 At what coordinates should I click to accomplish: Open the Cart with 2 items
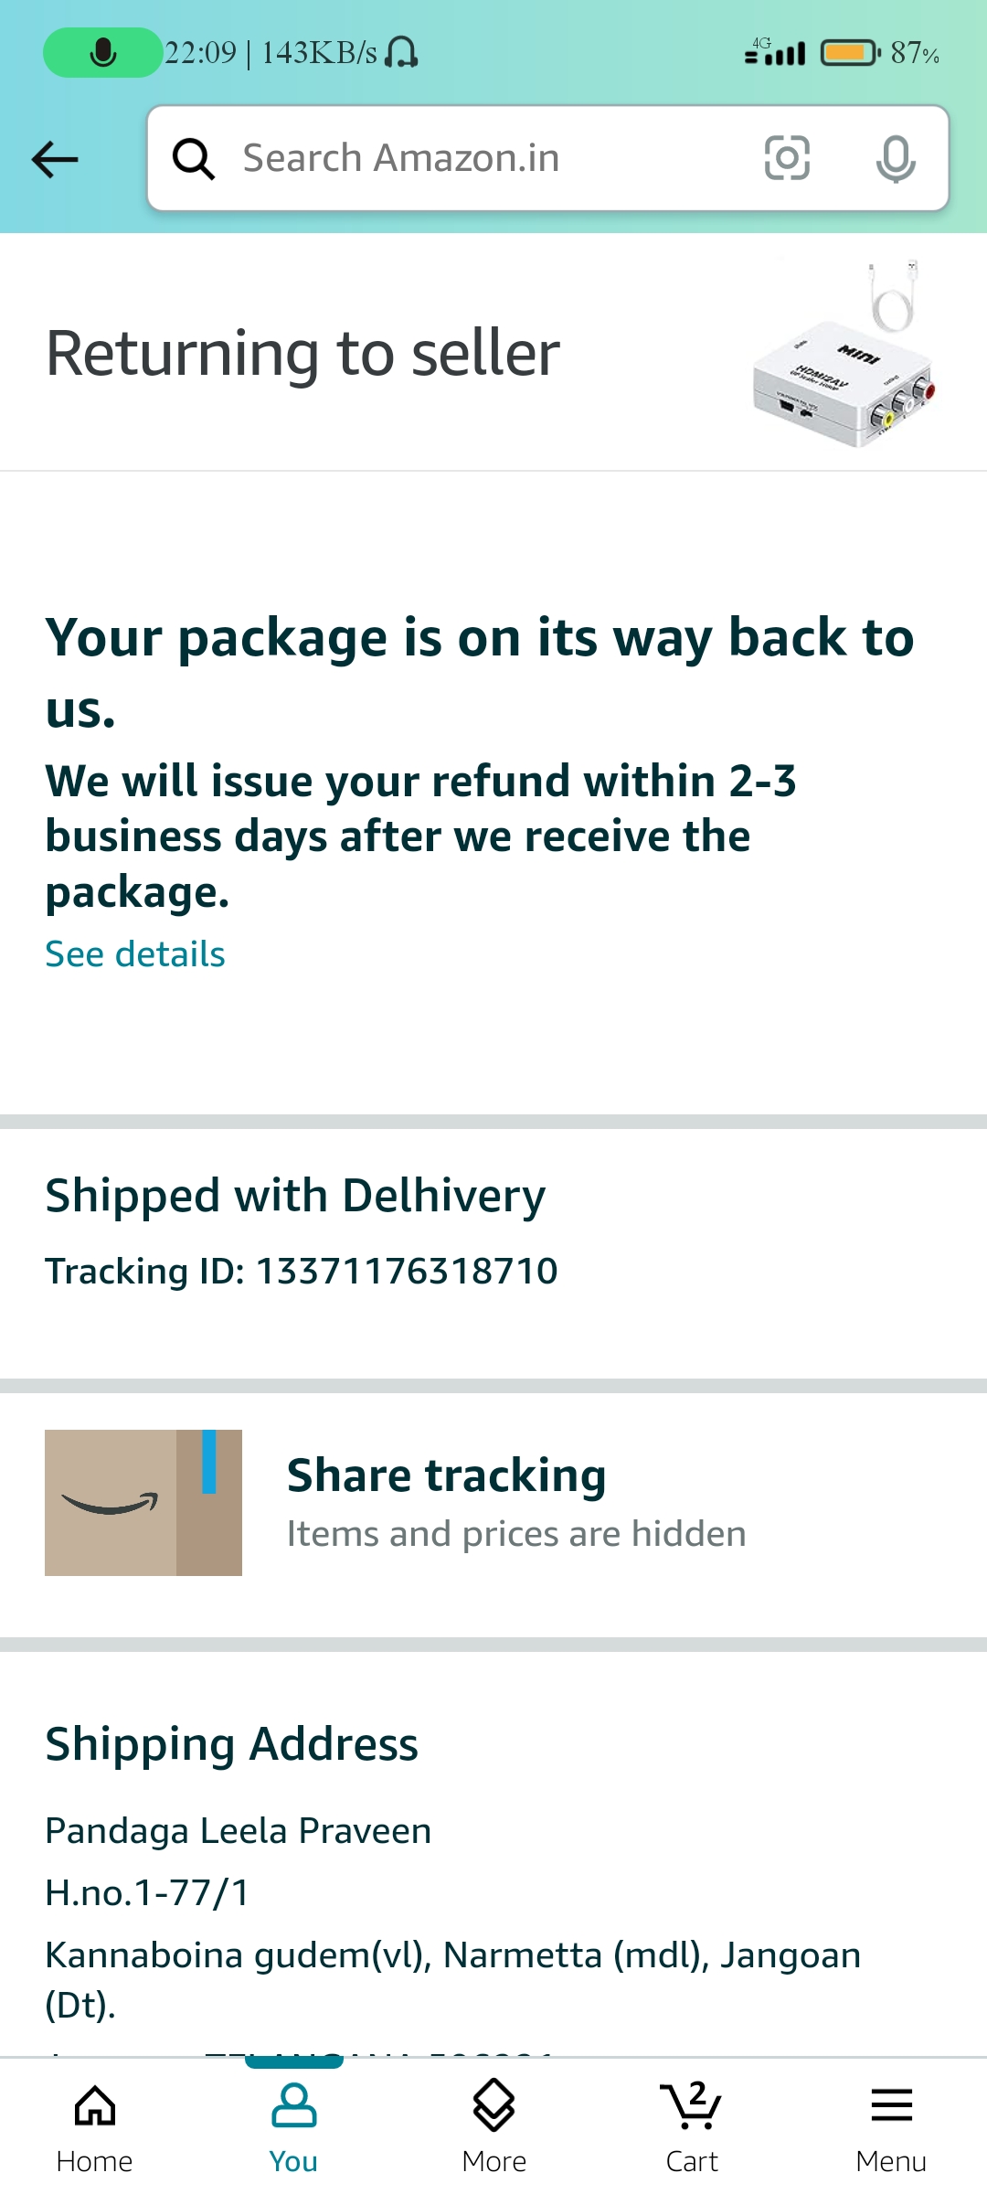[692, 2125]
